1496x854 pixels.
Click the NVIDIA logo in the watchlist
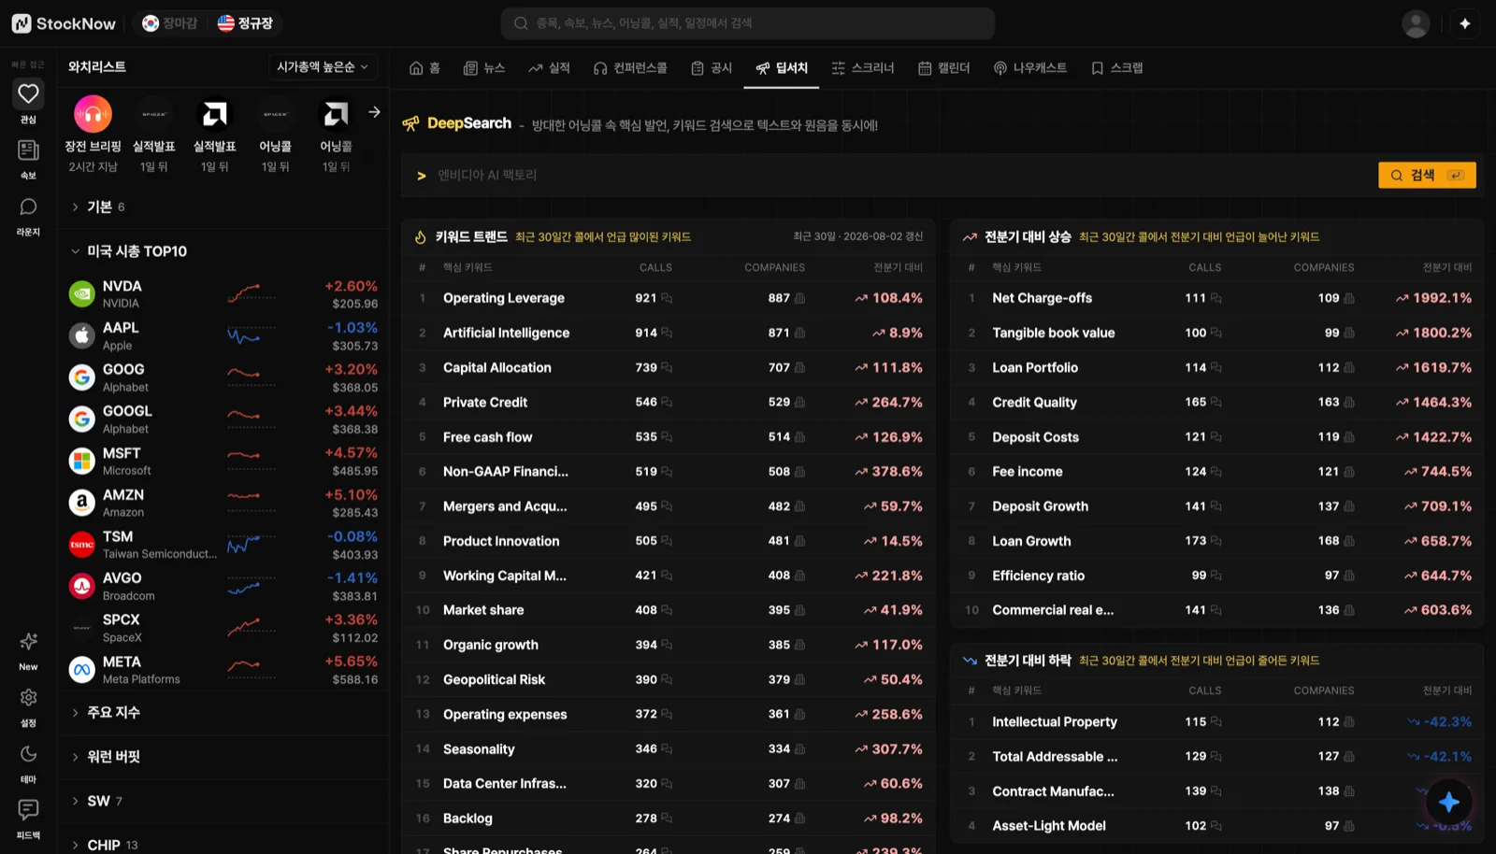82,293
